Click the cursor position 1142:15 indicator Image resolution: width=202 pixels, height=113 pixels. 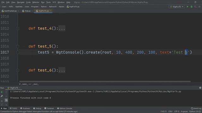(163, 112)
